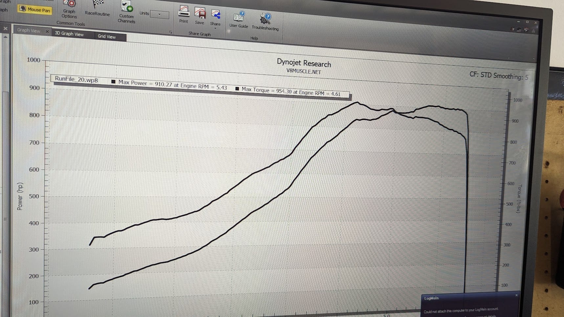Switch to the Graph View tab
Image resolution: width=564 pixels, height=317 pixels.
[29, 31]
